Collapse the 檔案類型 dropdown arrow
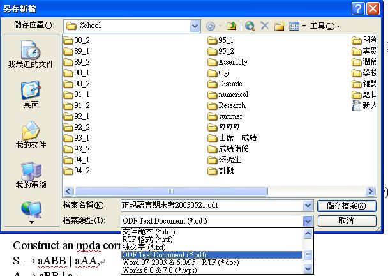388x276 pixels. [308, 220]
